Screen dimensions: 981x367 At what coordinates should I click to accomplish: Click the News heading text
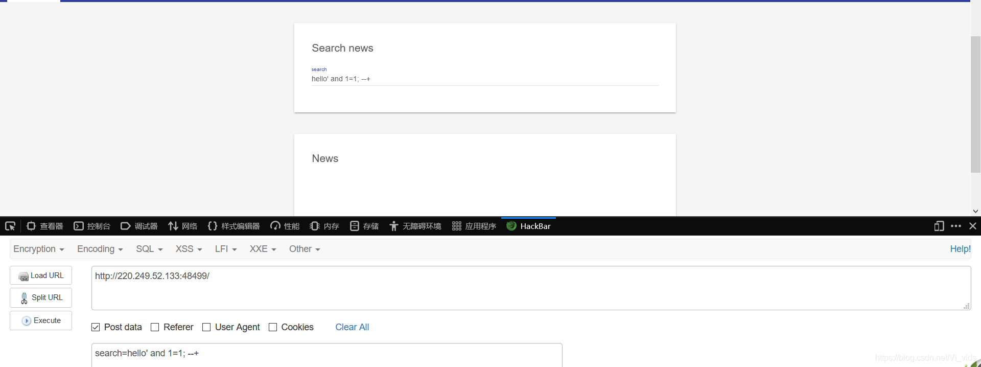325,158
